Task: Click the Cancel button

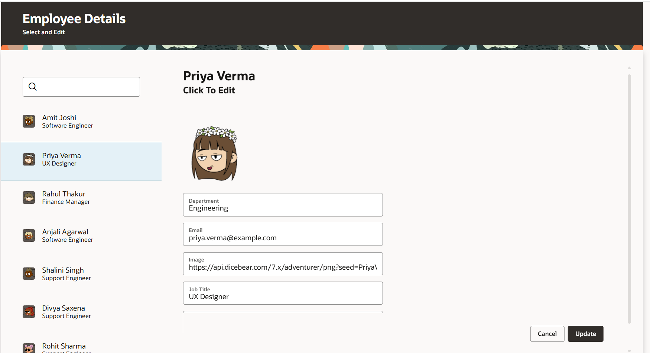Action: pos(547,334)
